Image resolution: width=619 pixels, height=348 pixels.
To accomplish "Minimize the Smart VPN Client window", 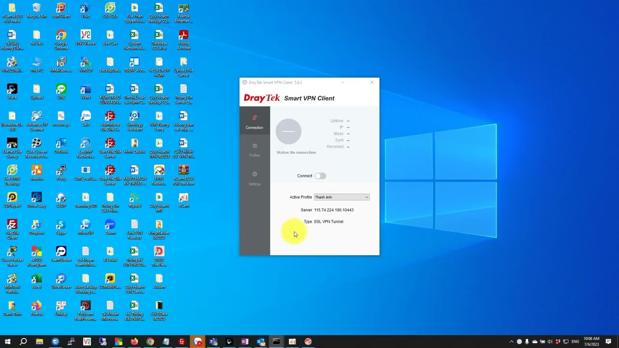I will 342,82.
